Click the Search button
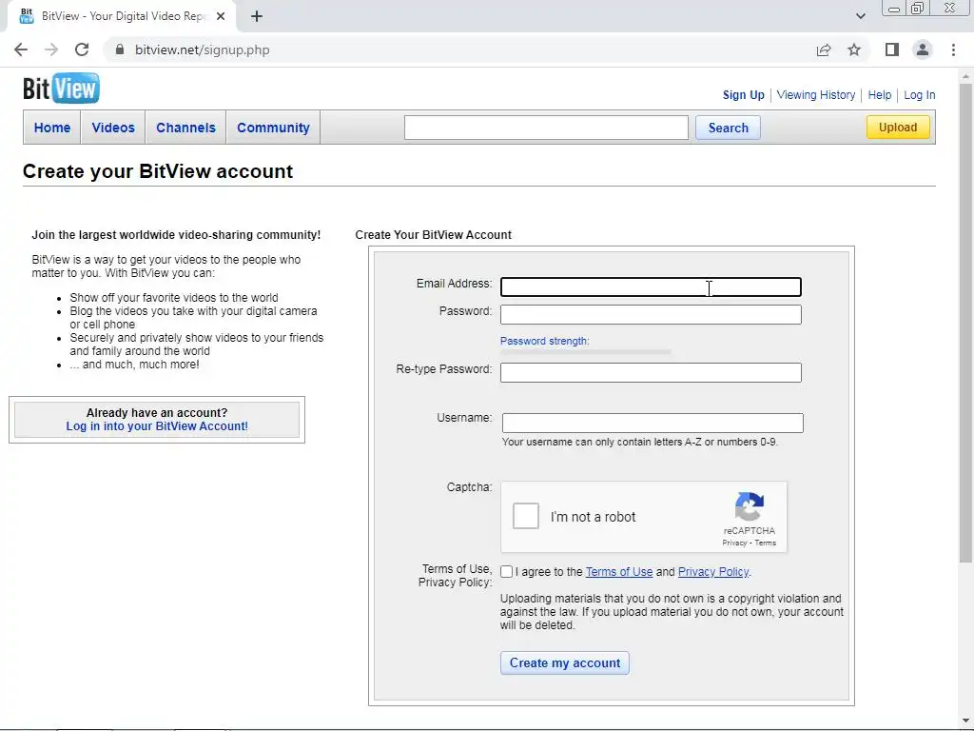 click(x=728, y=128)
